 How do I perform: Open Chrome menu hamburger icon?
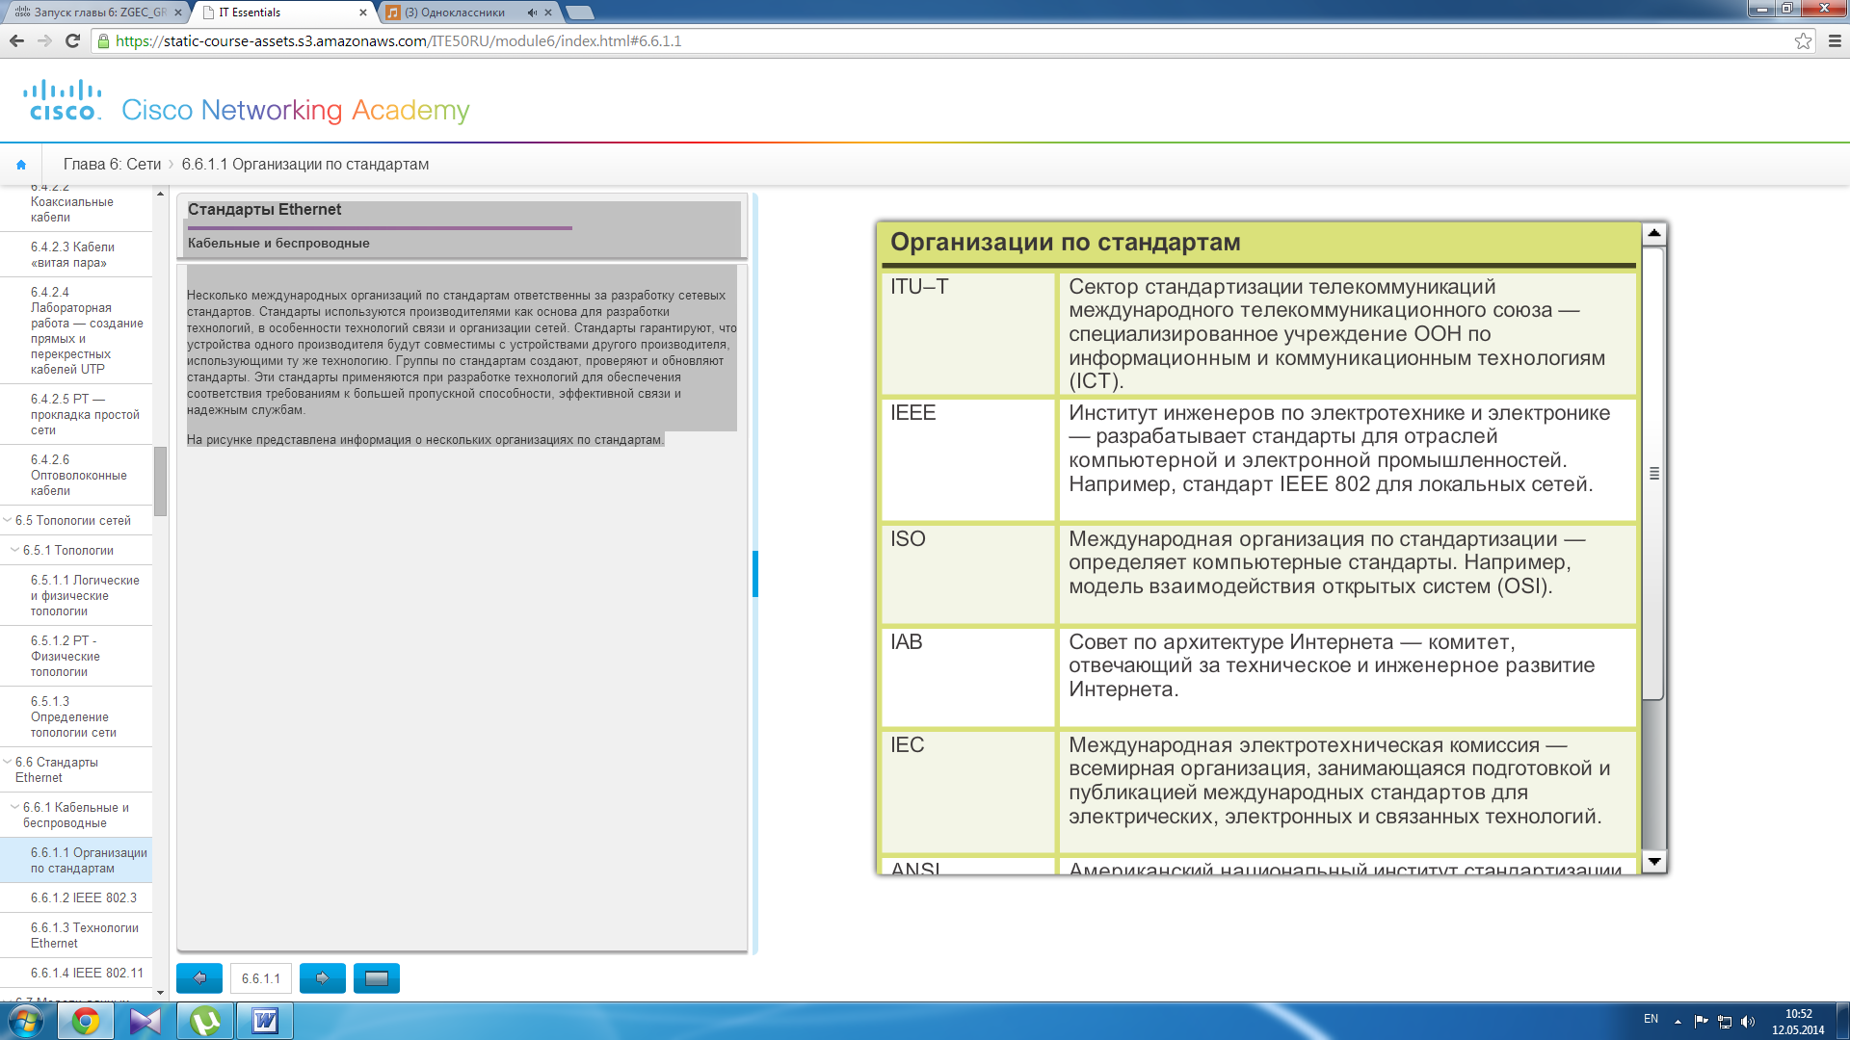click(1835, 40)
